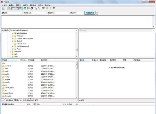Focus the 端口(P) port field

80,13
